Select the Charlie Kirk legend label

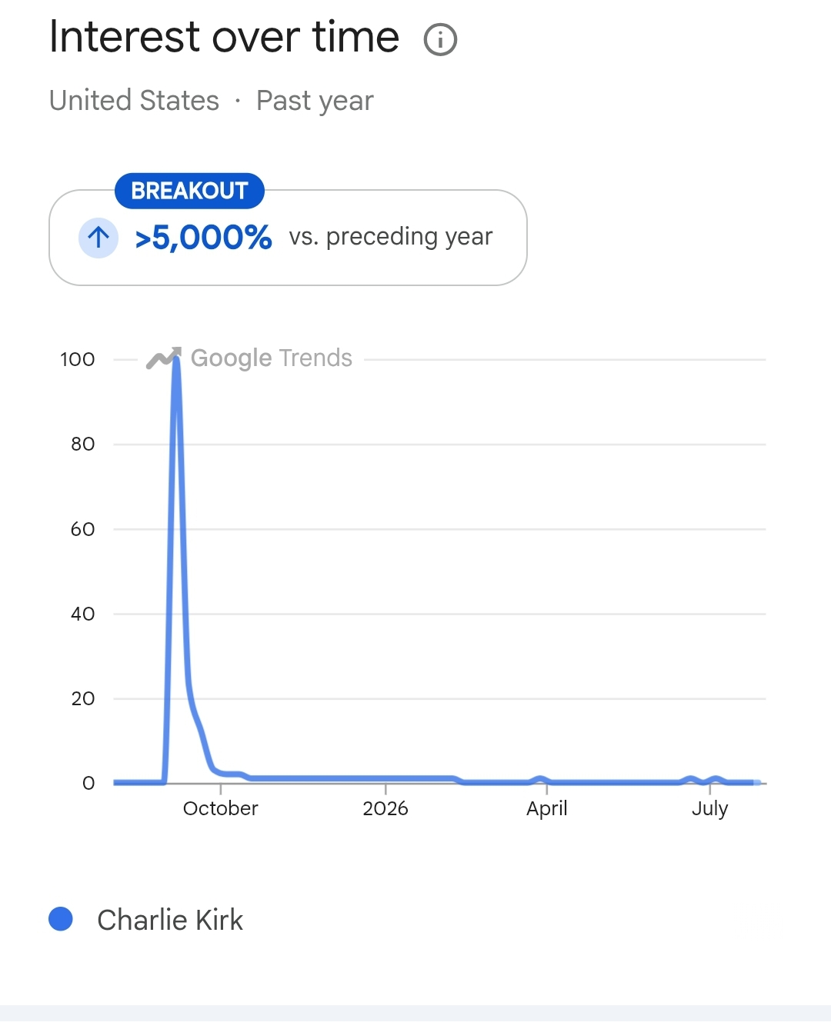pos(170,920)
